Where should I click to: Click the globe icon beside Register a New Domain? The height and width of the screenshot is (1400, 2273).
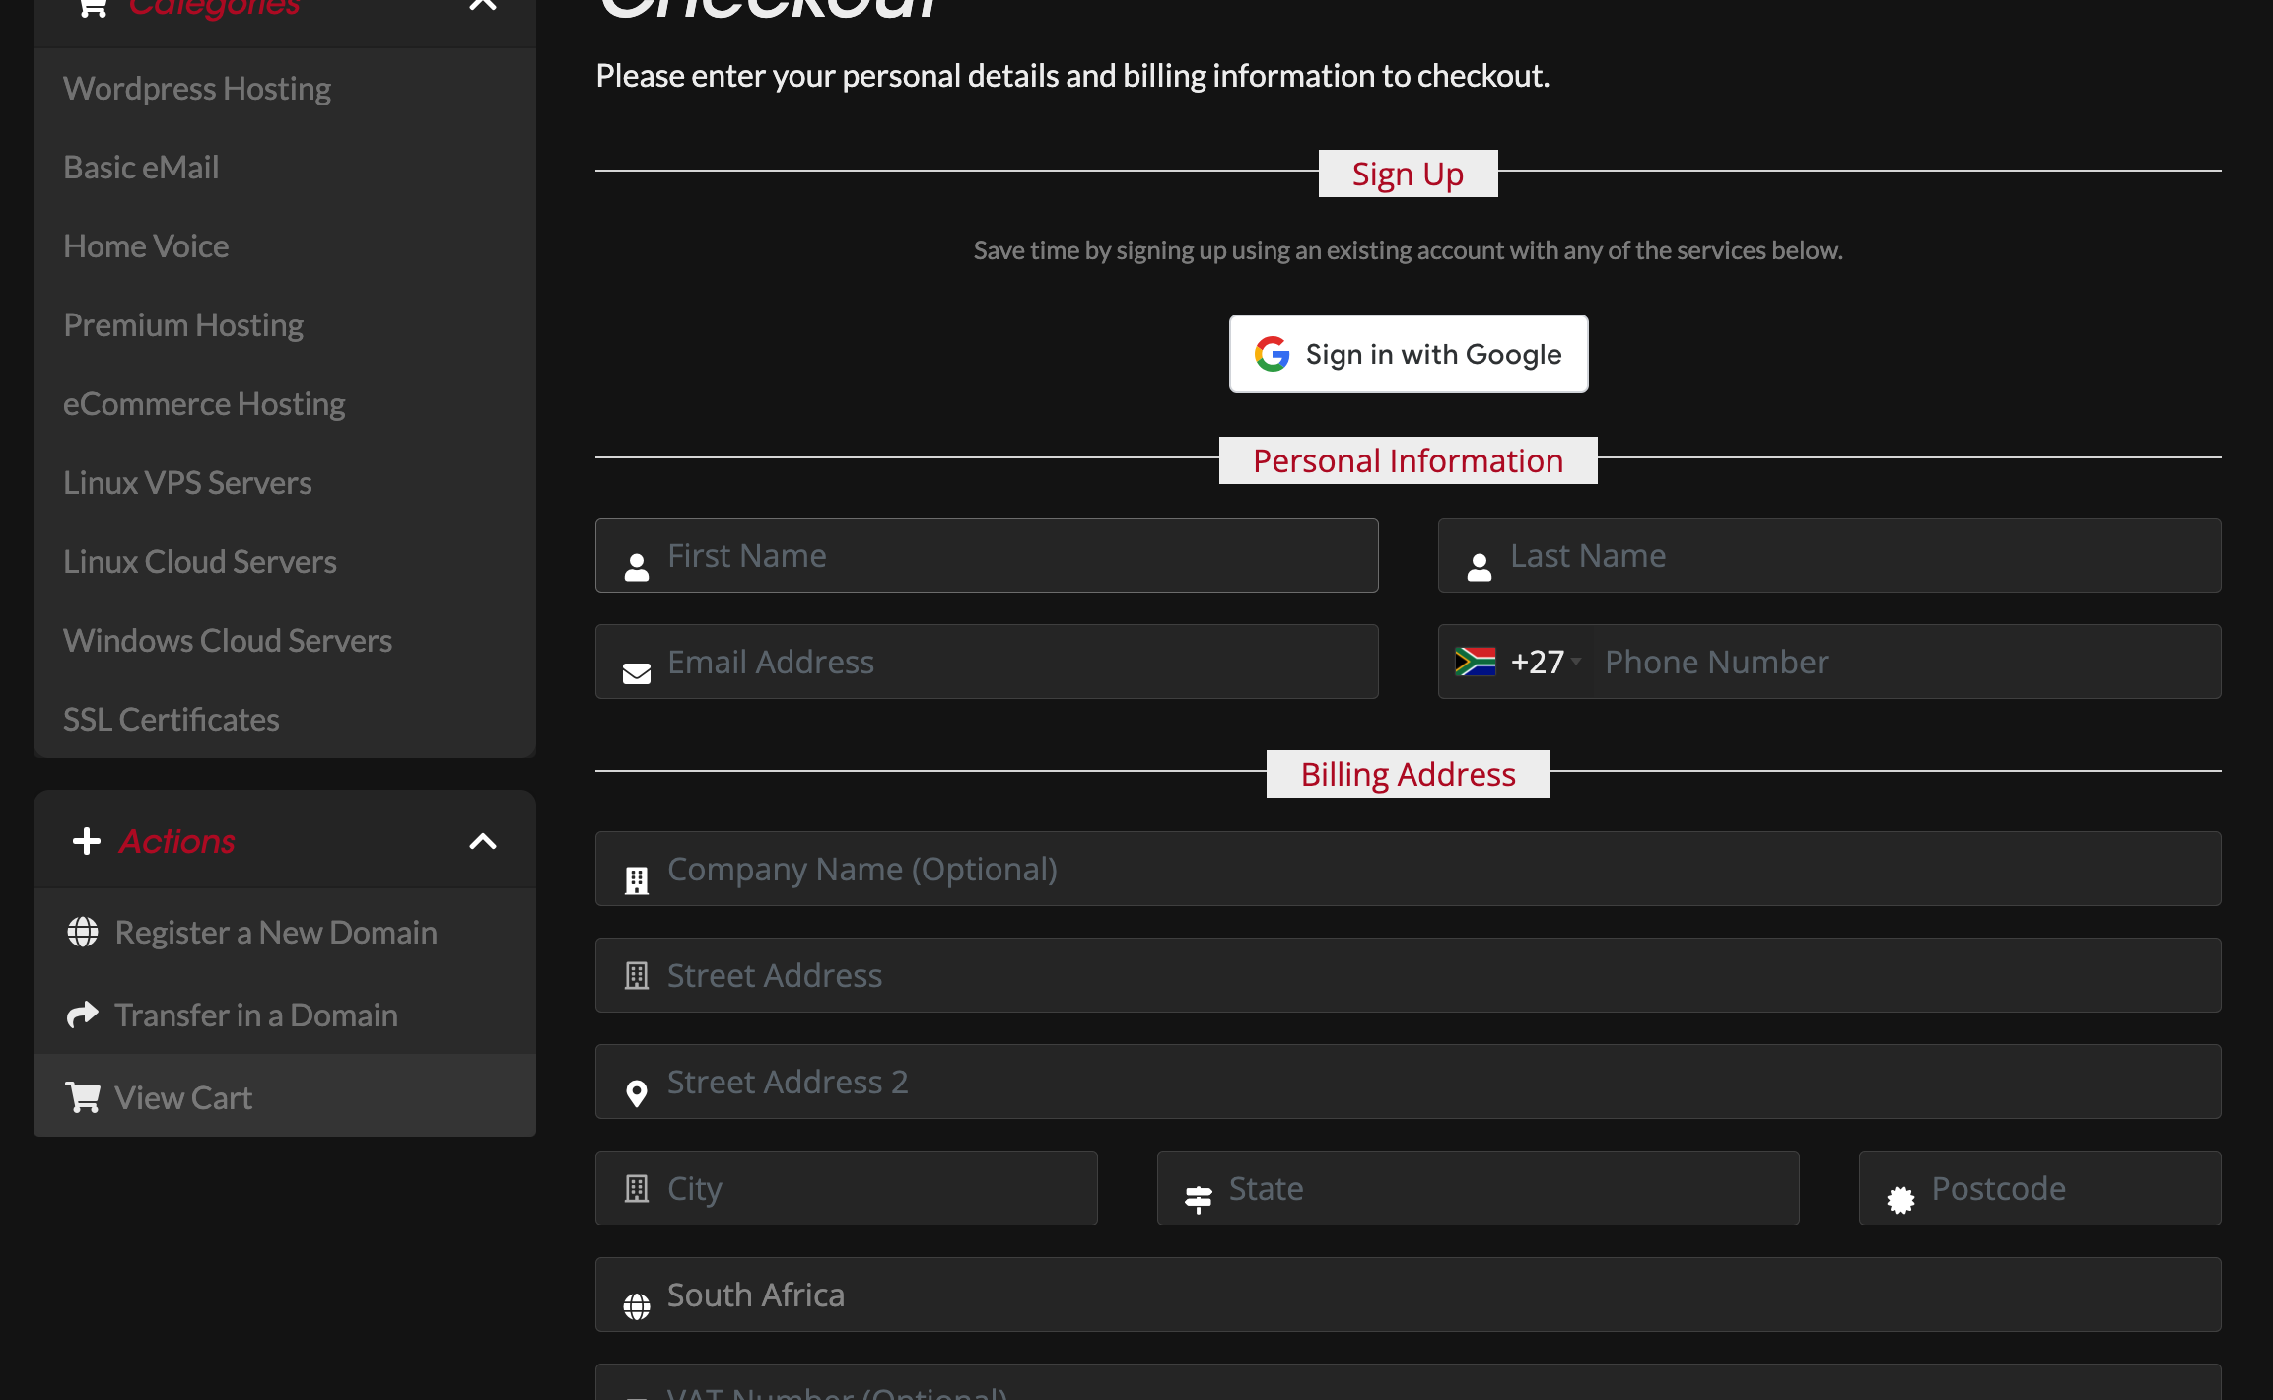(x=83, y=932)
